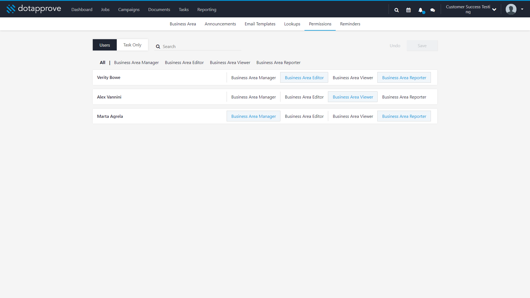
Task: Click the Save button
Action: 422,46
